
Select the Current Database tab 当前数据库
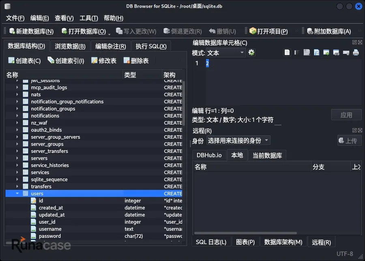click(267, 155)
